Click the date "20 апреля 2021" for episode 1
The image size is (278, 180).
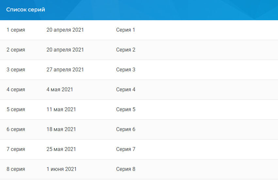click(65, 30)
